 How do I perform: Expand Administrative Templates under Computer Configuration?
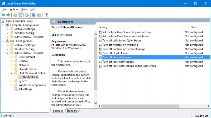tap(7, 37)
